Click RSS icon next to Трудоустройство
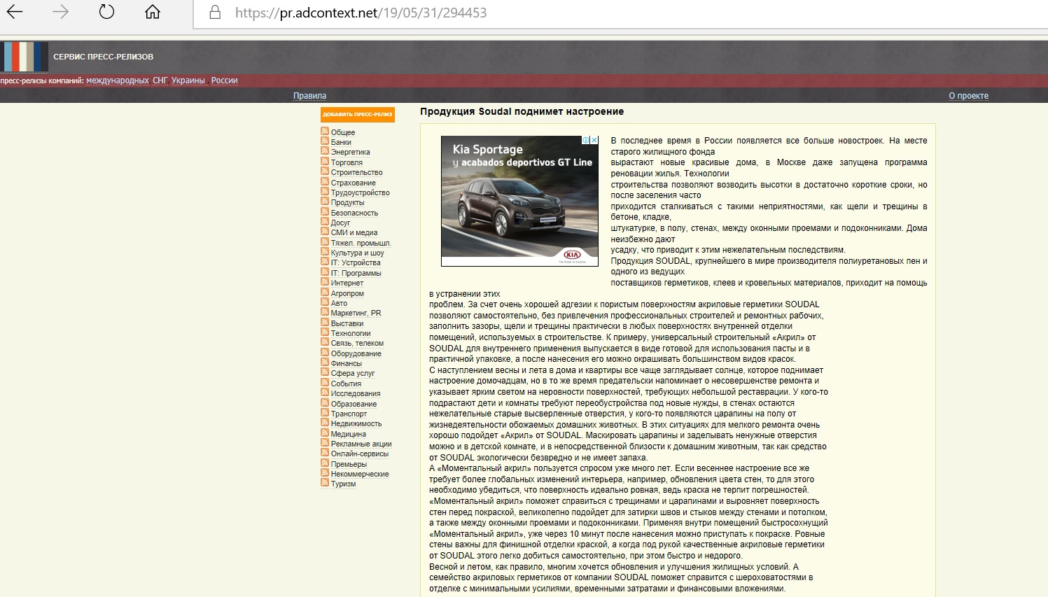Viewport: 1048px width, 597px height. point(325,191)
